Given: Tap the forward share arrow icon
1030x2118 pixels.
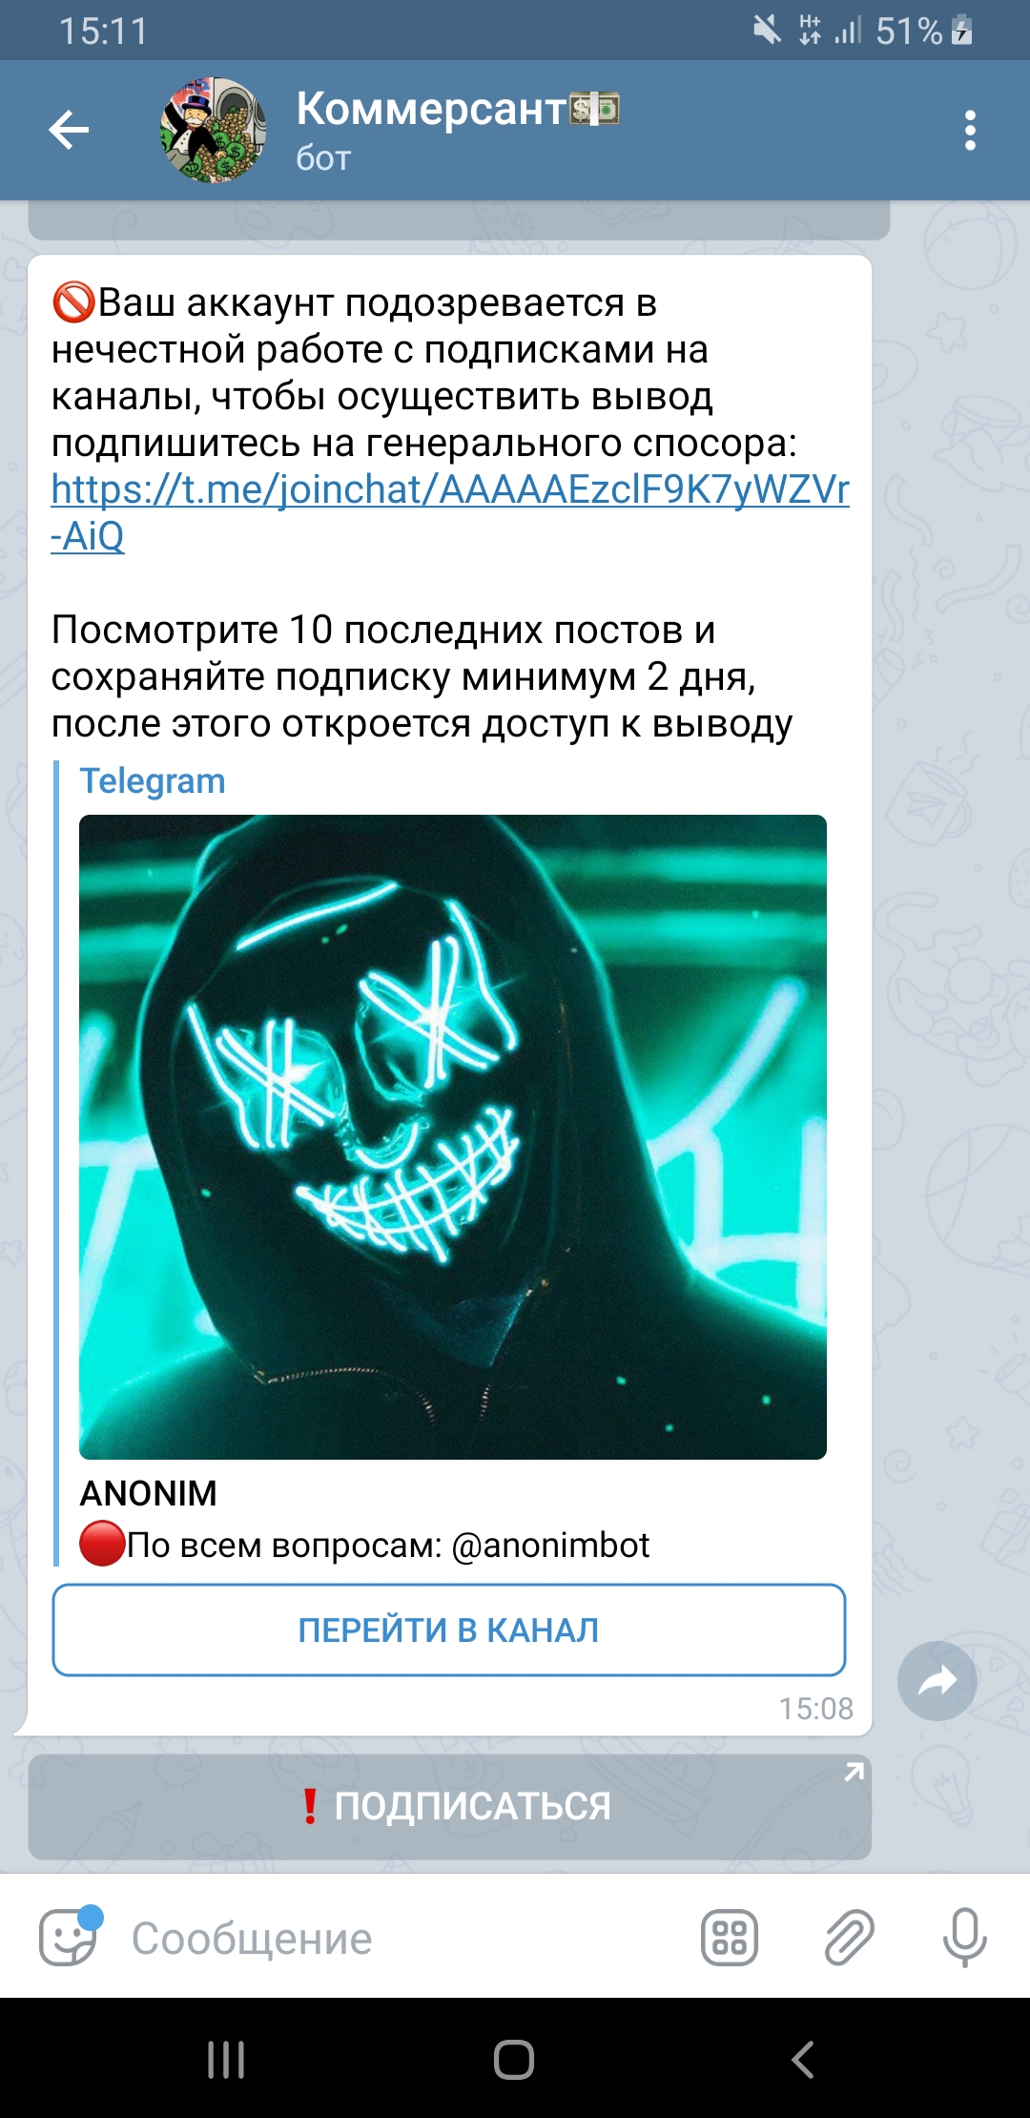Looking at the screenshot, I should (937, 1681).
